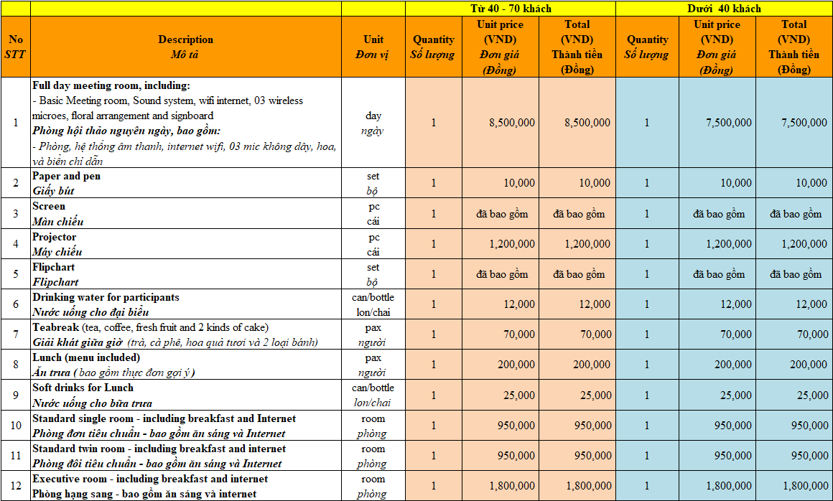Image resolution: width=833 pixels, height=501 pixels.
Task: Select 12,000 unit price for 40-70 guests
Action: (x=501, y=304)
